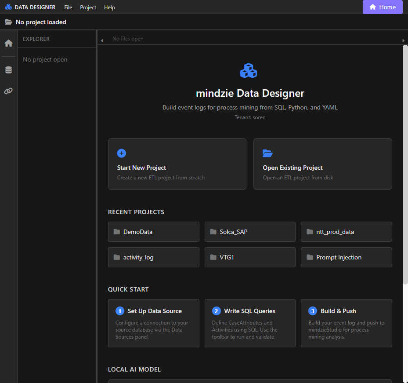Click the purple Home button

point(383,7)
